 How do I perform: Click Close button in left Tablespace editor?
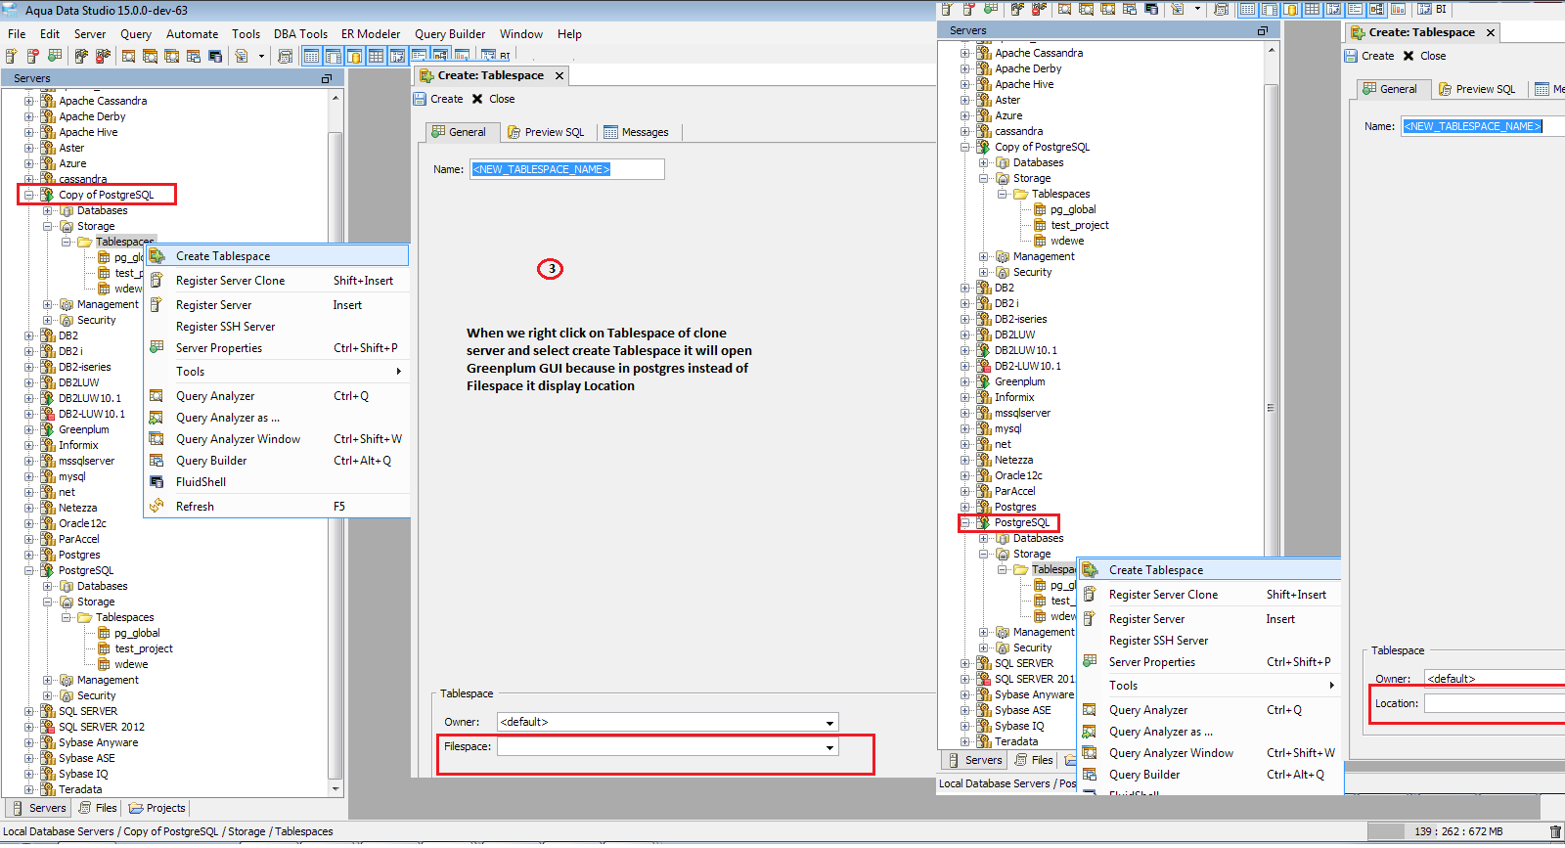[493, 99]
